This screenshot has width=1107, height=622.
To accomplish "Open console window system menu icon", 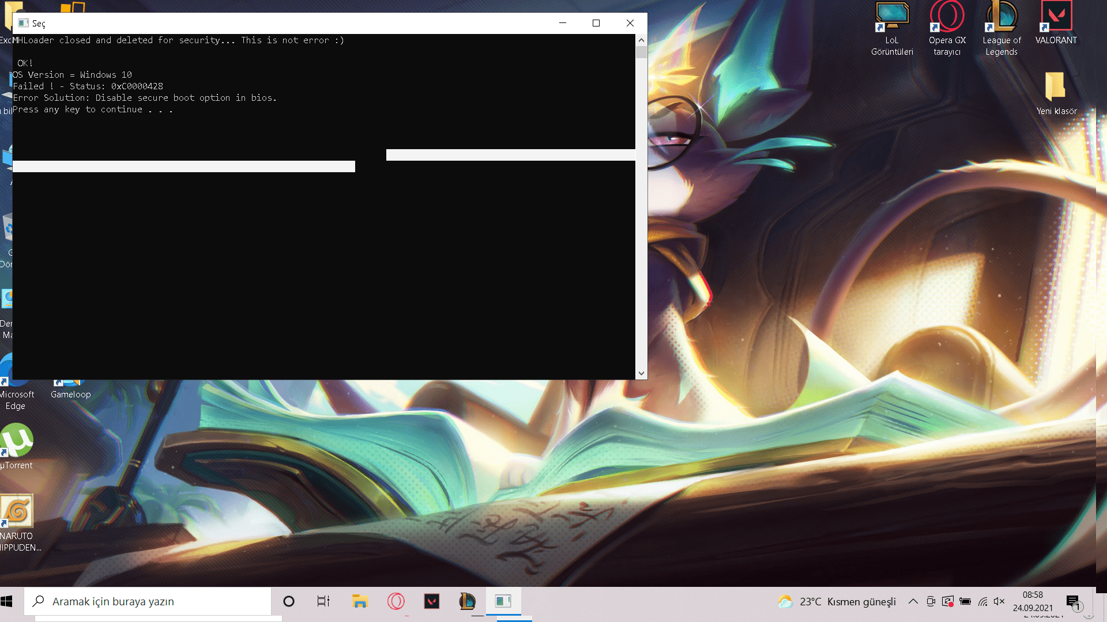I will tap(24, 23).
